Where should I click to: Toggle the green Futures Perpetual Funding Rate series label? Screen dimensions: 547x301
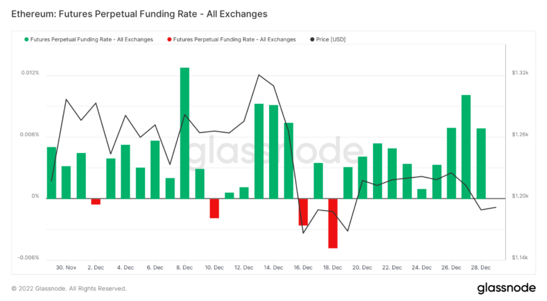(92, 40)
